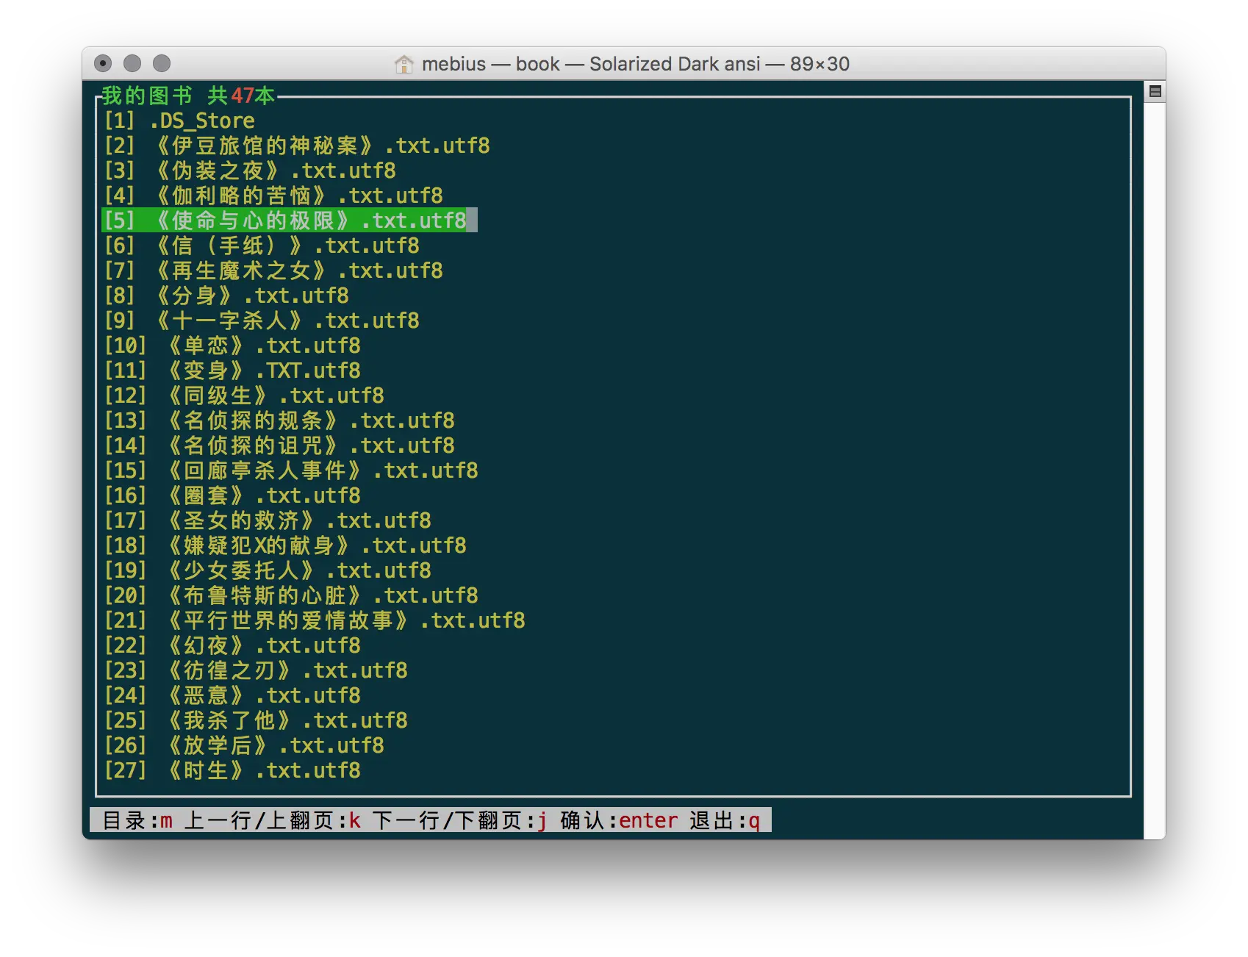The width and height of the screenshot is (1248, 957).
Task: Select '《放学后》.txt.utf8' row
Action: point(244,745)
